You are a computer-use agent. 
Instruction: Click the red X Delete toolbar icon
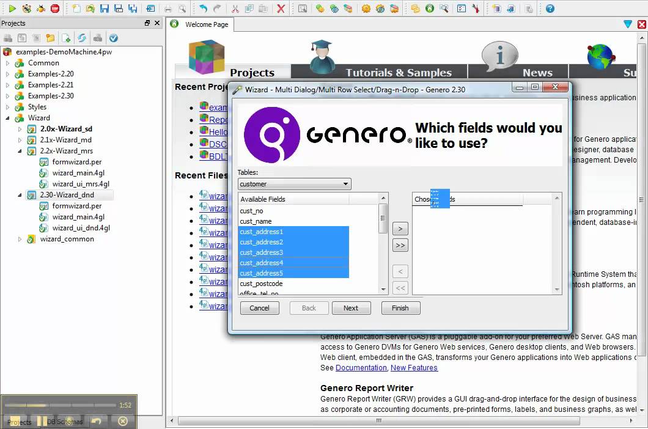(x=281, y=9)
